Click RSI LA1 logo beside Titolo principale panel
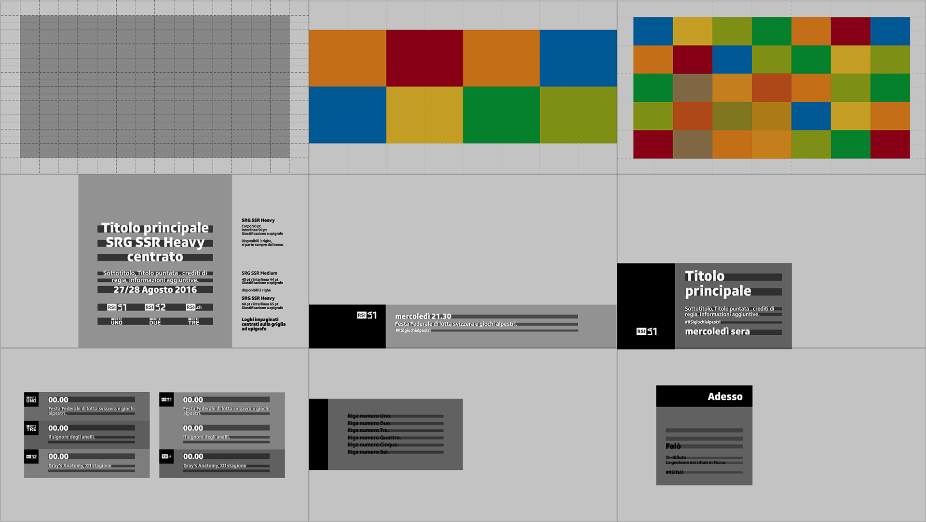Image resolution: width=926 pixels, height=522 pixels. coord(646,331)
